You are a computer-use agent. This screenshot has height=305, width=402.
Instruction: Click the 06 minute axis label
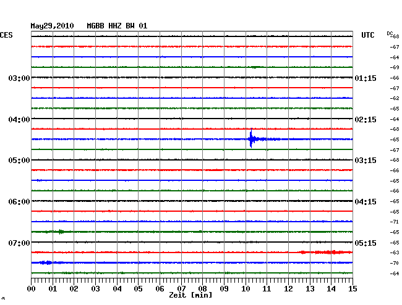160,289
